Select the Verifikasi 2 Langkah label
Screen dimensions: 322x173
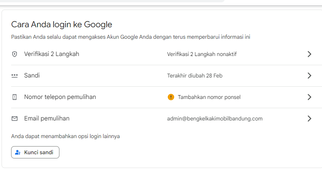click(51, 54)
